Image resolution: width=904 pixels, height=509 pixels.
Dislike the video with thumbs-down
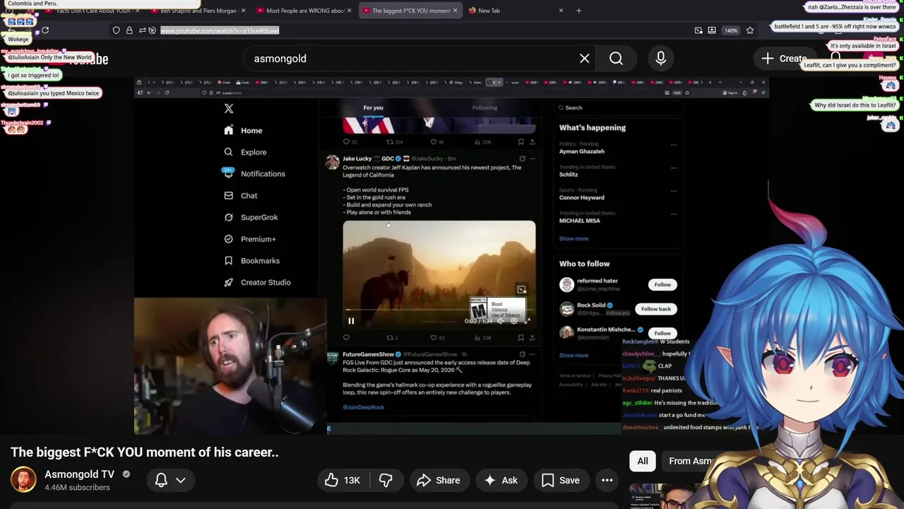click(386, 480)
